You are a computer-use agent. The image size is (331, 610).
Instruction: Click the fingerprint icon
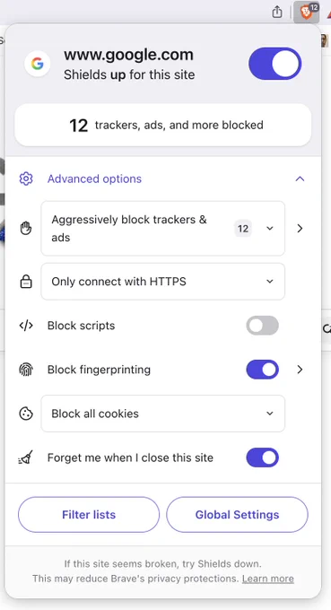pyautogui.click(x=26, y=370)
